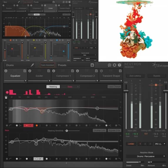Switch to the Equalizer module tab
This screenshot has height=168, width=168.
click(x=15, y=76)
